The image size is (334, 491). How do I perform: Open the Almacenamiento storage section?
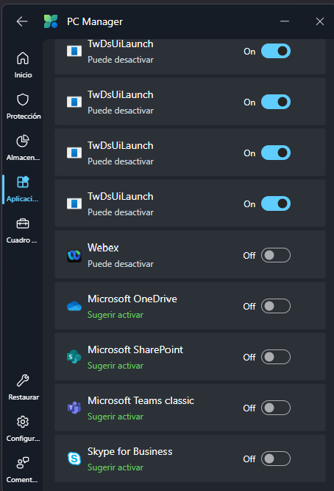tap(23, 147)
